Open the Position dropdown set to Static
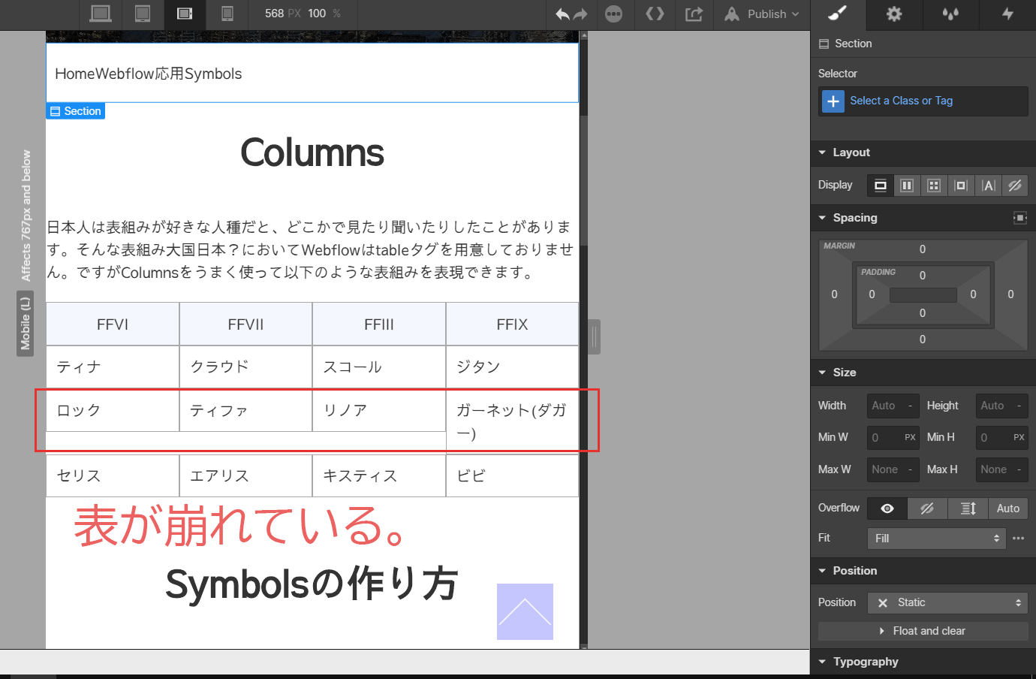1036x679 pixels. (x=947, y=603)
